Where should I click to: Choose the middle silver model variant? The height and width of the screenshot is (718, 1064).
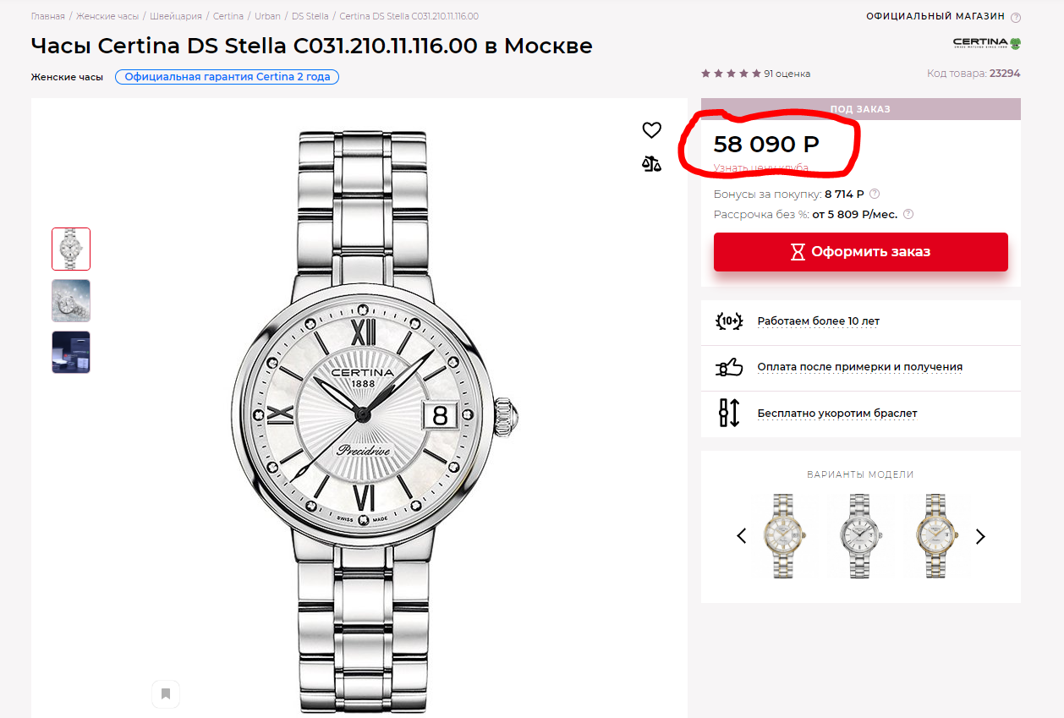(x=861, y=535)
